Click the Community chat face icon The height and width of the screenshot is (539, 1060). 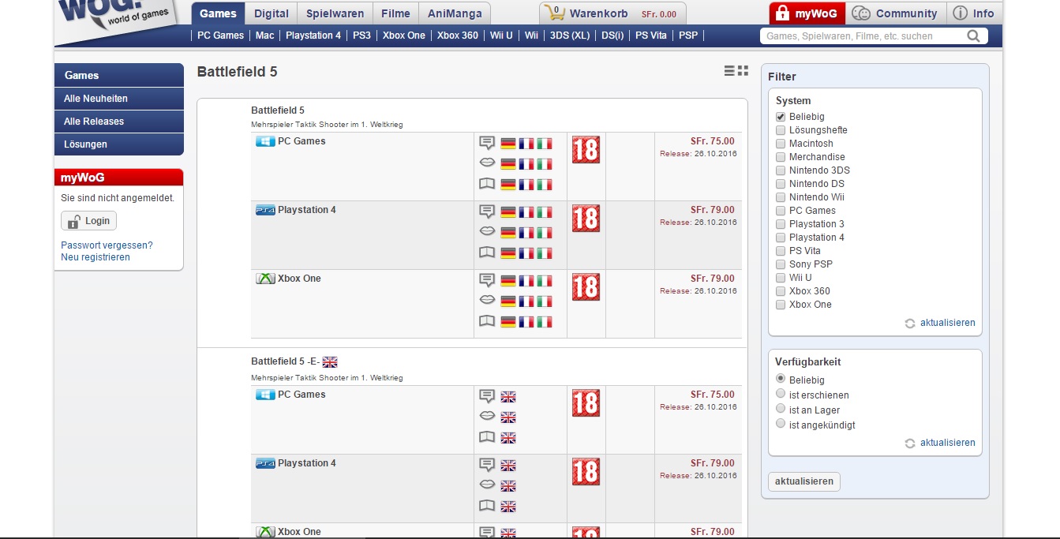[x=862, y=13]
